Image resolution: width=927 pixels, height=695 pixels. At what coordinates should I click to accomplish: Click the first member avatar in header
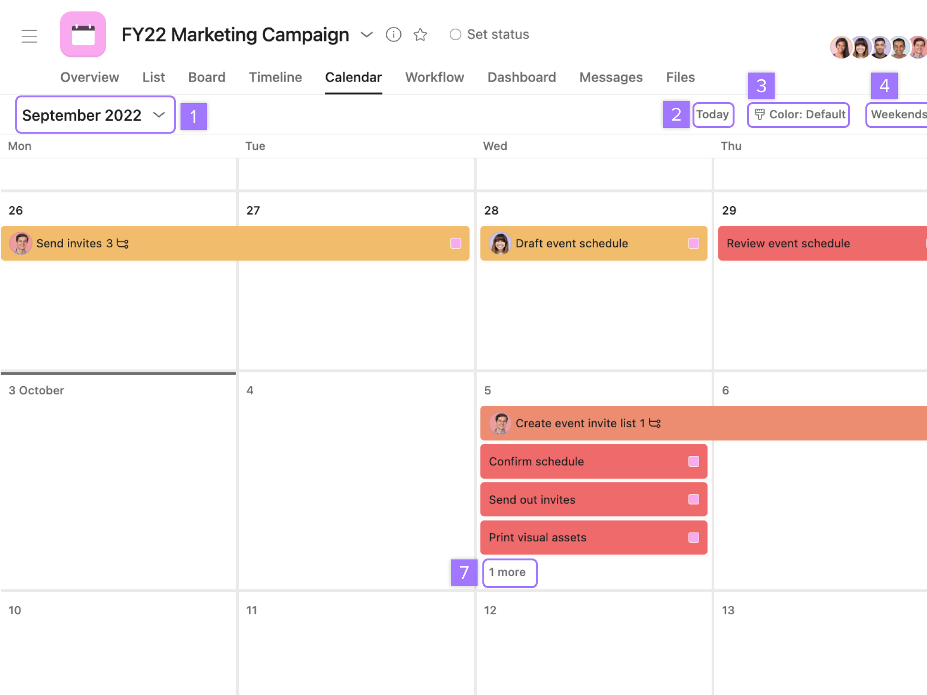point(842,47)
